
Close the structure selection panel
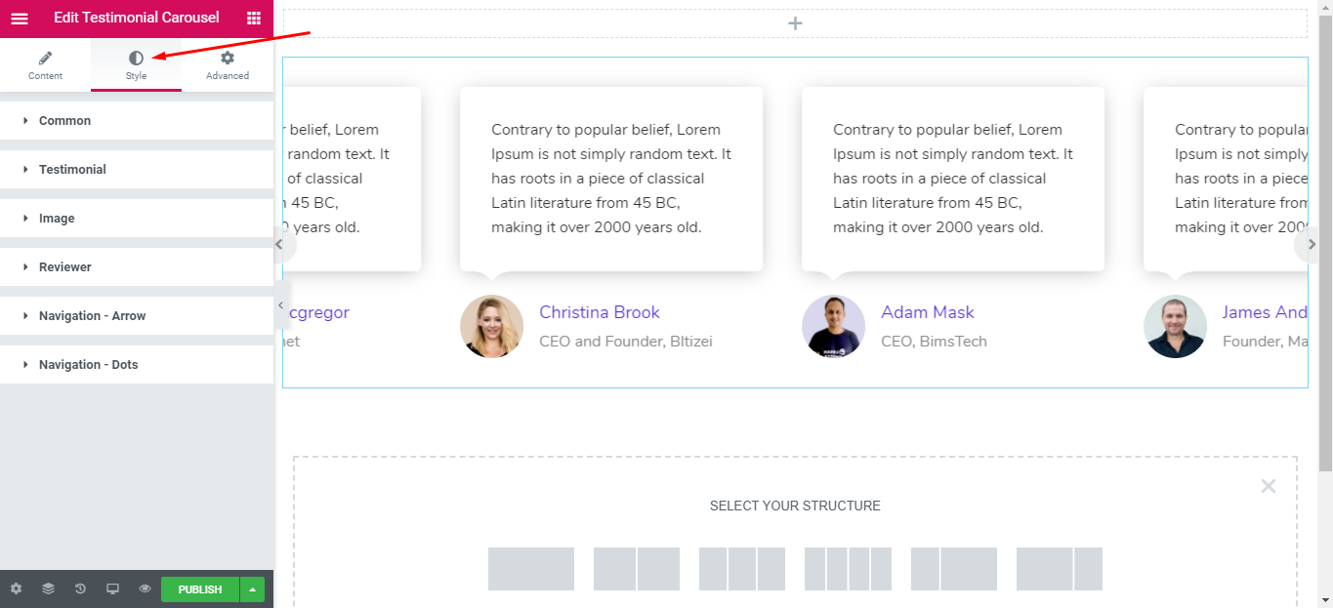(1268, 486)
